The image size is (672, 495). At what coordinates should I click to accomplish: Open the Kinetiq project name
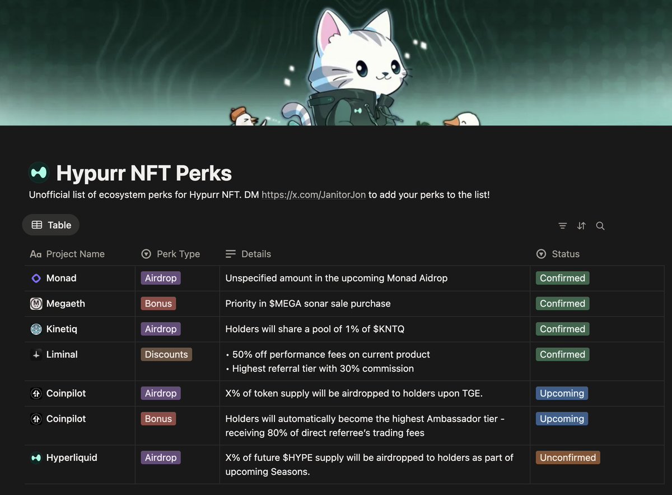click(62, 329)
